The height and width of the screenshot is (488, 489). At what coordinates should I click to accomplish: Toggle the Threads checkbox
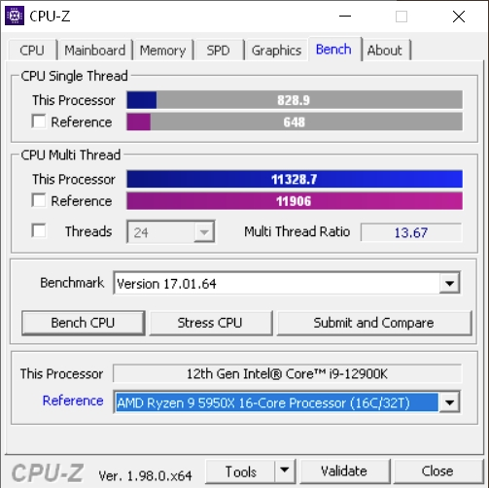pos(39,230)
